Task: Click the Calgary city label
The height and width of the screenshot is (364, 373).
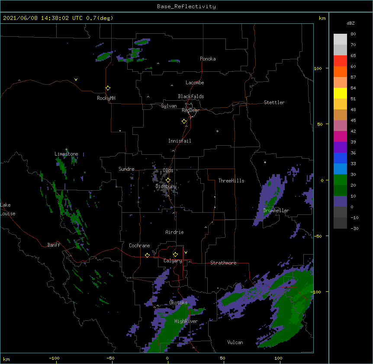Action: [173, 261]
